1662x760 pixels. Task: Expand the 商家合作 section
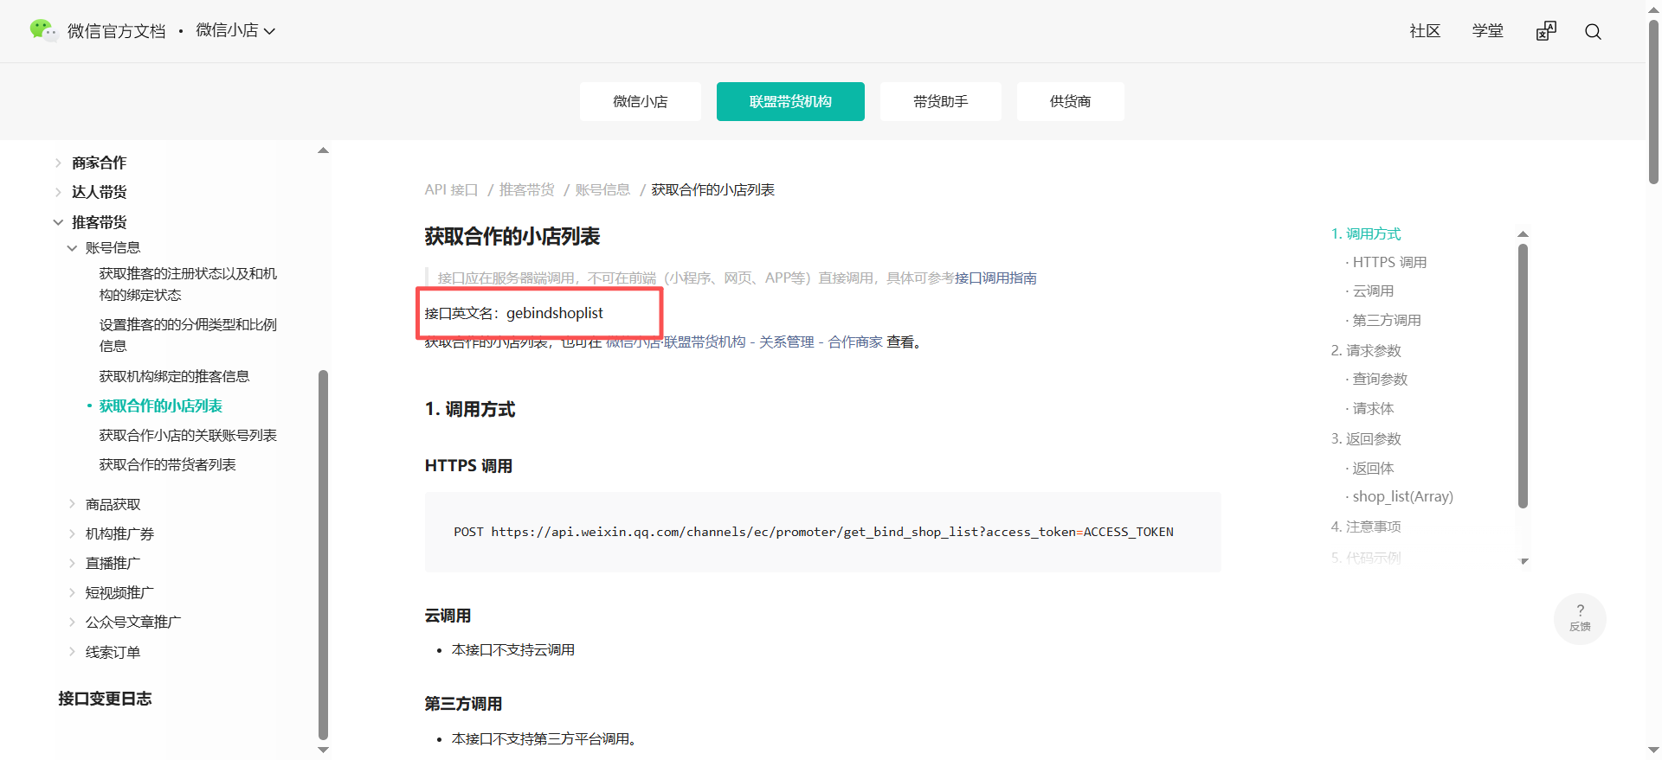coord(58,163)
